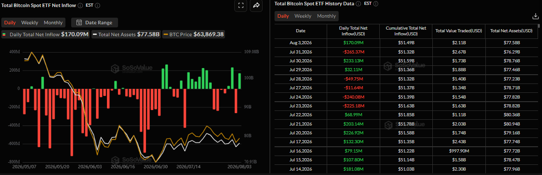Select the $233.13M inflow cell

point(353,61)
